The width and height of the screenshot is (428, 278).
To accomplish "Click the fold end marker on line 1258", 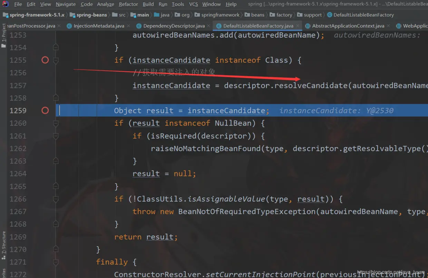I will (x=56, y=98).
